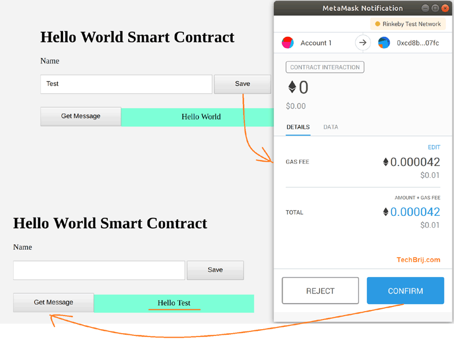Click the arrow icon between sender and recipient
This screenshot has height=362, width=454.
tap(362, 42)
